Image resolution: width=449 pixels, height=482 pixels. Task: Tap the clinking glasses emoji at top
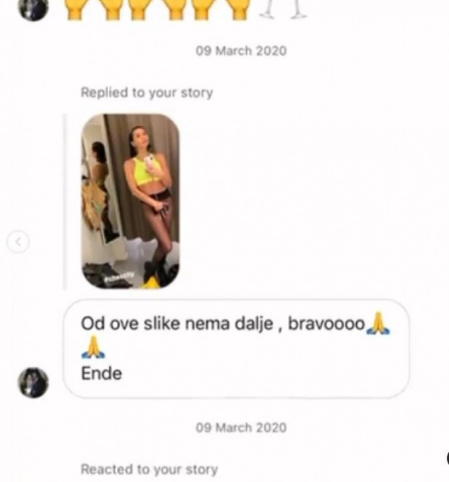point(283,9)
